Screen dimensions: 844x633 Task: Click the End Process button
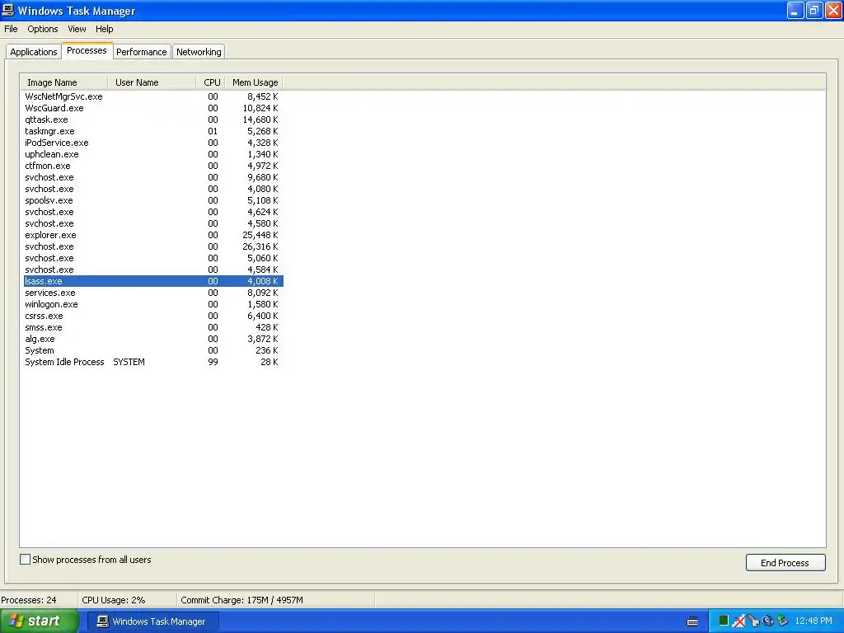pos(785,563)
